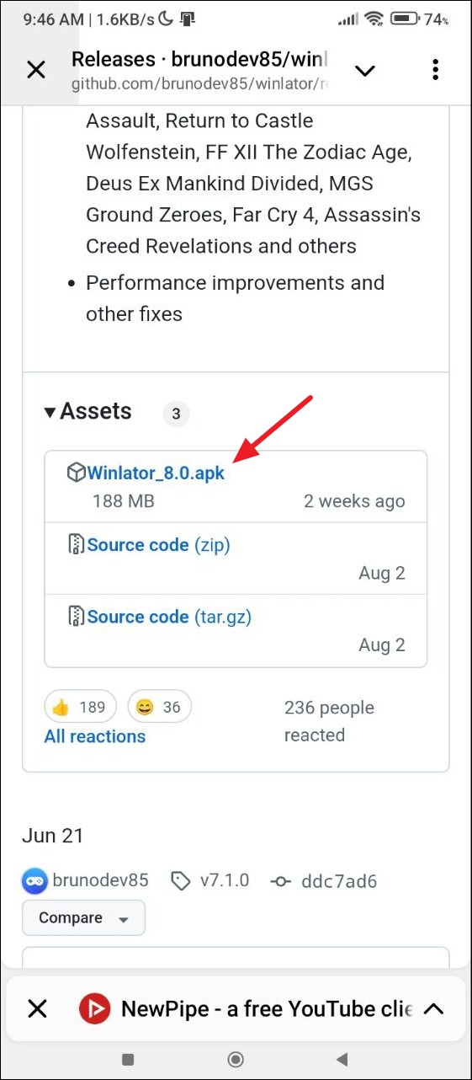Expand the NewPipe minimized tab chevron

point(433,1008)
